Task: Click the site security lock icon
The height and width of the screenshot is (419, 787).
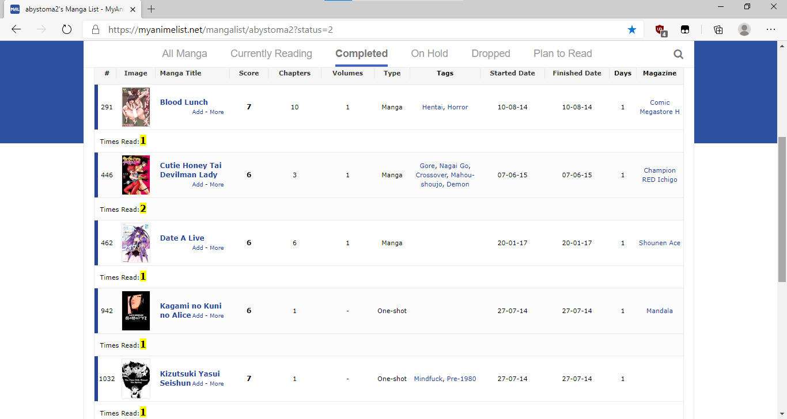Action: [96, 29]
